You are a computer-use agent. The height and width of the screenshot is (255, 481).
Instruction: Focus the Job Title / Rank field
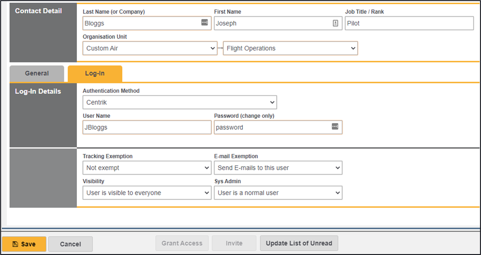pos(409,23)
